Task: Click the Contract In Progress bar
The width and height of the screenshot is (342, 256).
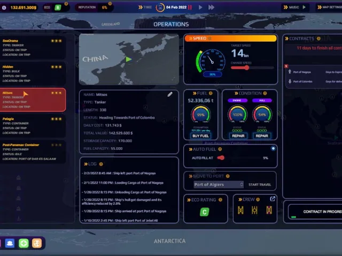Action: pyautogui.click(x=315, y=212)
